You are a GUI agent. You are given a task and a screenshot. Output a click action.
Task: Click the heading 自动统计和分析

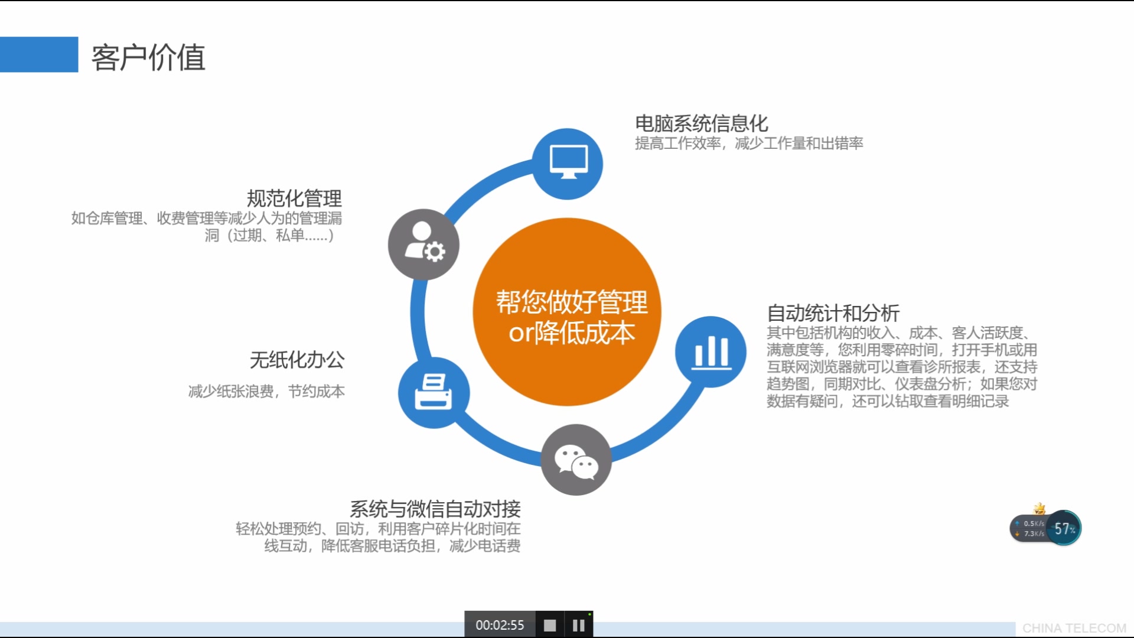point(833,313)
